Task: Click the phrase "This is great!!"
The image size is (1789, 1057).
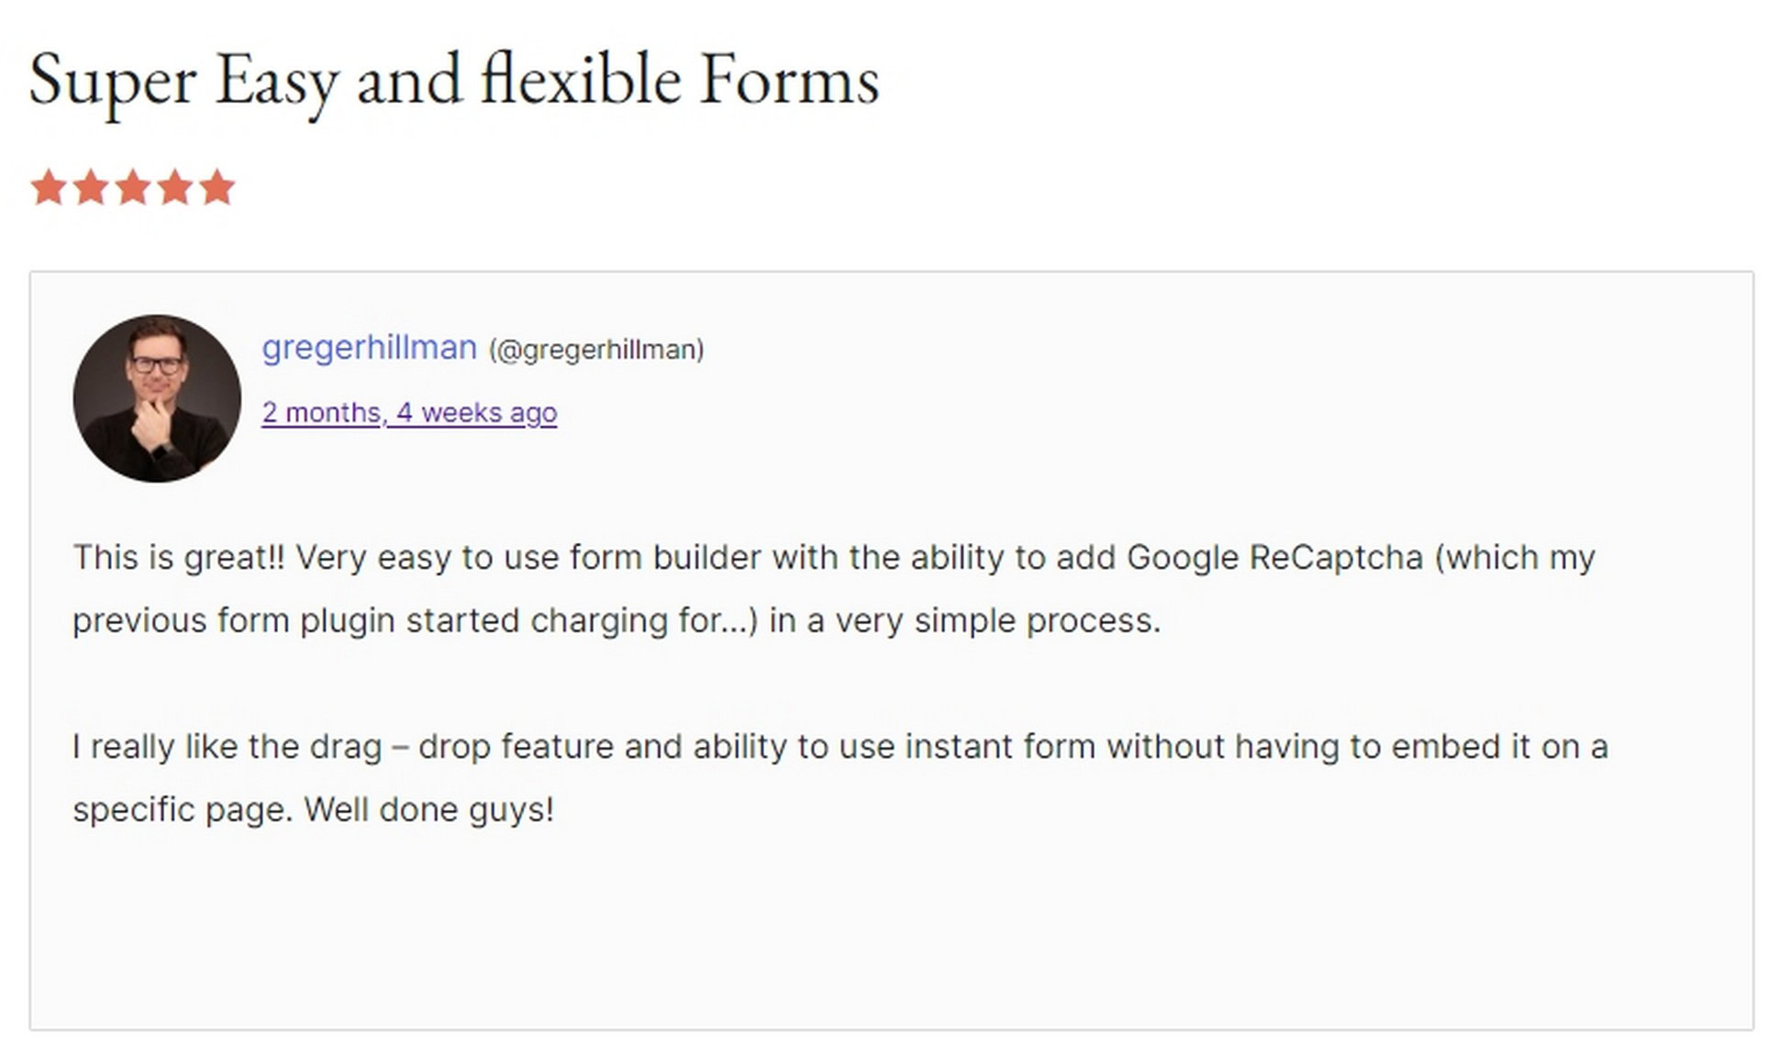Action: click(x=179, y=558)
